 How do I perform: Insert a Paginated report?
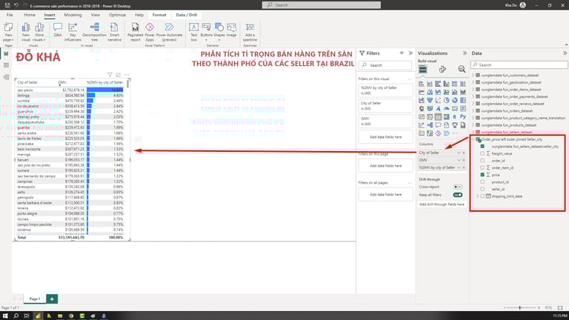coord(135,32)
